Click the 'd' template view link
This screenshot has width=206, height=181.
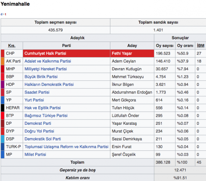tap(1, 14)
